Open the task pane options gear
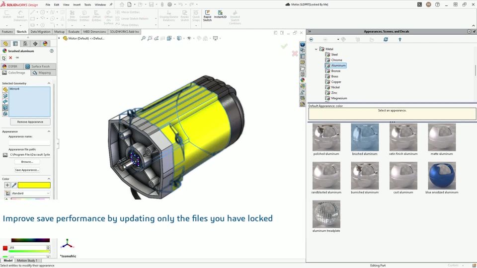This screenshot has height=268, width=477. 469,32
